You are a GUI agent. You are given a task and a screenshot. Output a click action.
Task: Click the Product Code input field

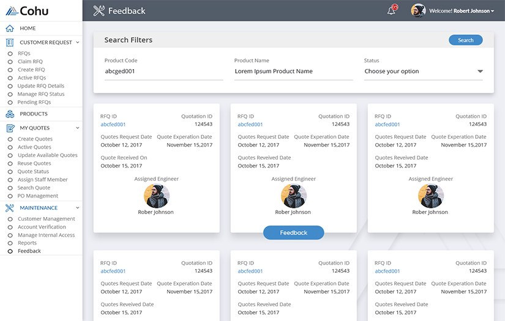pyautogui.click(x=163, y=72)
